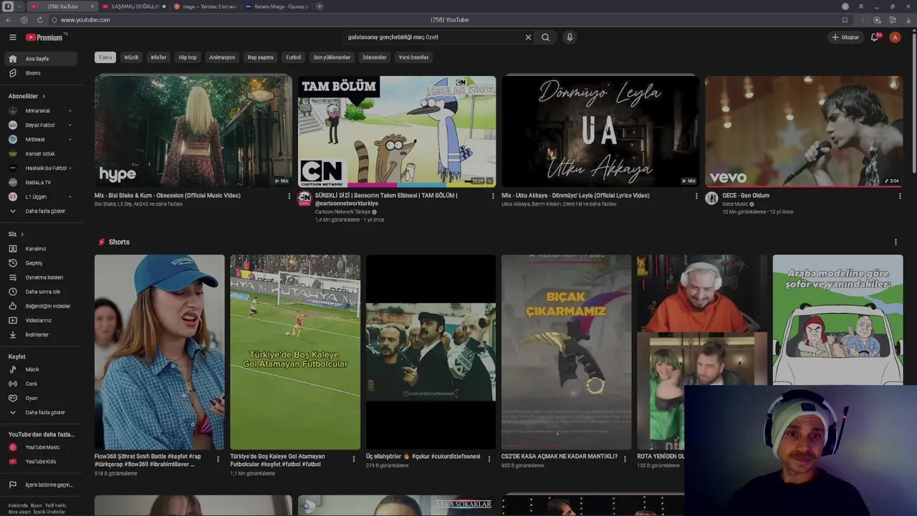Click the YouTube search input field
This screenshot has height=516, width=917.
click(x=432, y=37)
